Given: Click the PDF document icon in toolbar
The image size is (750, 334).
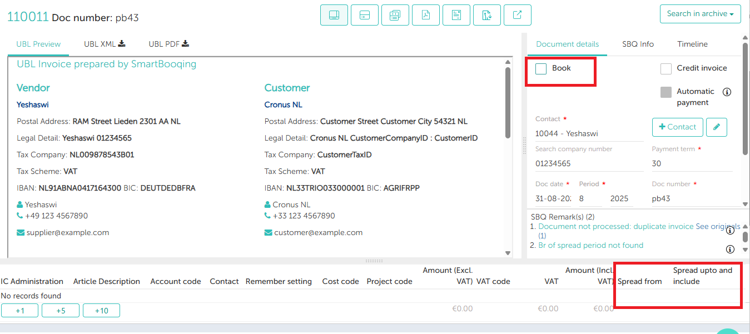Looking at the screenshot, I should [426, 15].
